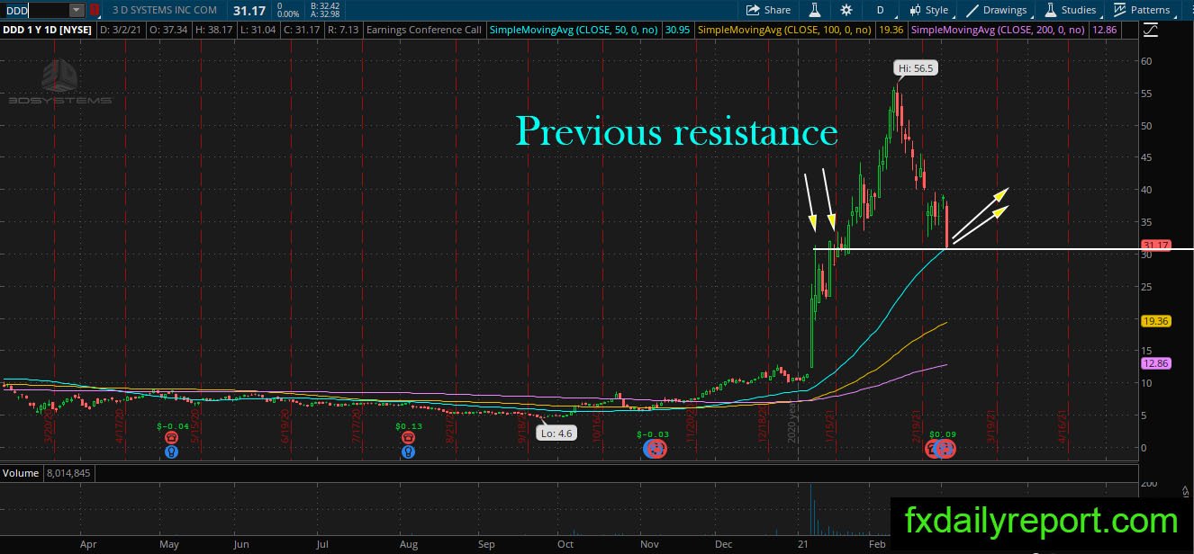This screenshot has height=554, width=1194.
Task: Click the 'H: 38.17' high price readout
Action: [x=214, y=31]
